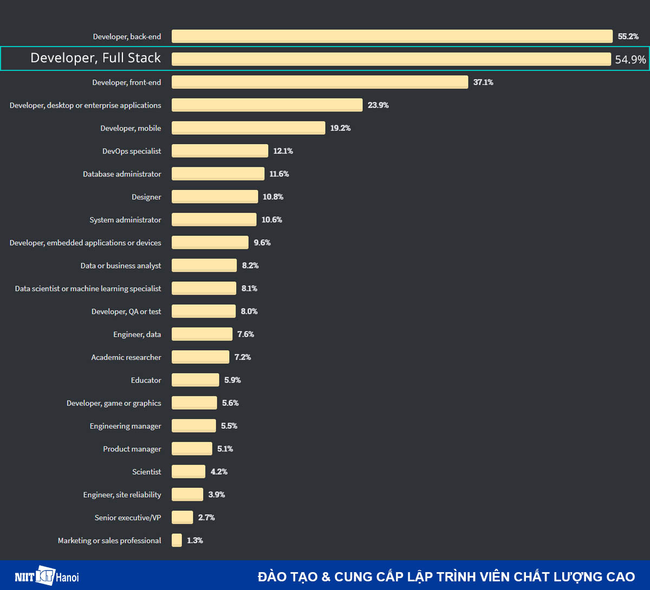
Task: Click the Data or business analyst bar
Action: click(204, 265)
